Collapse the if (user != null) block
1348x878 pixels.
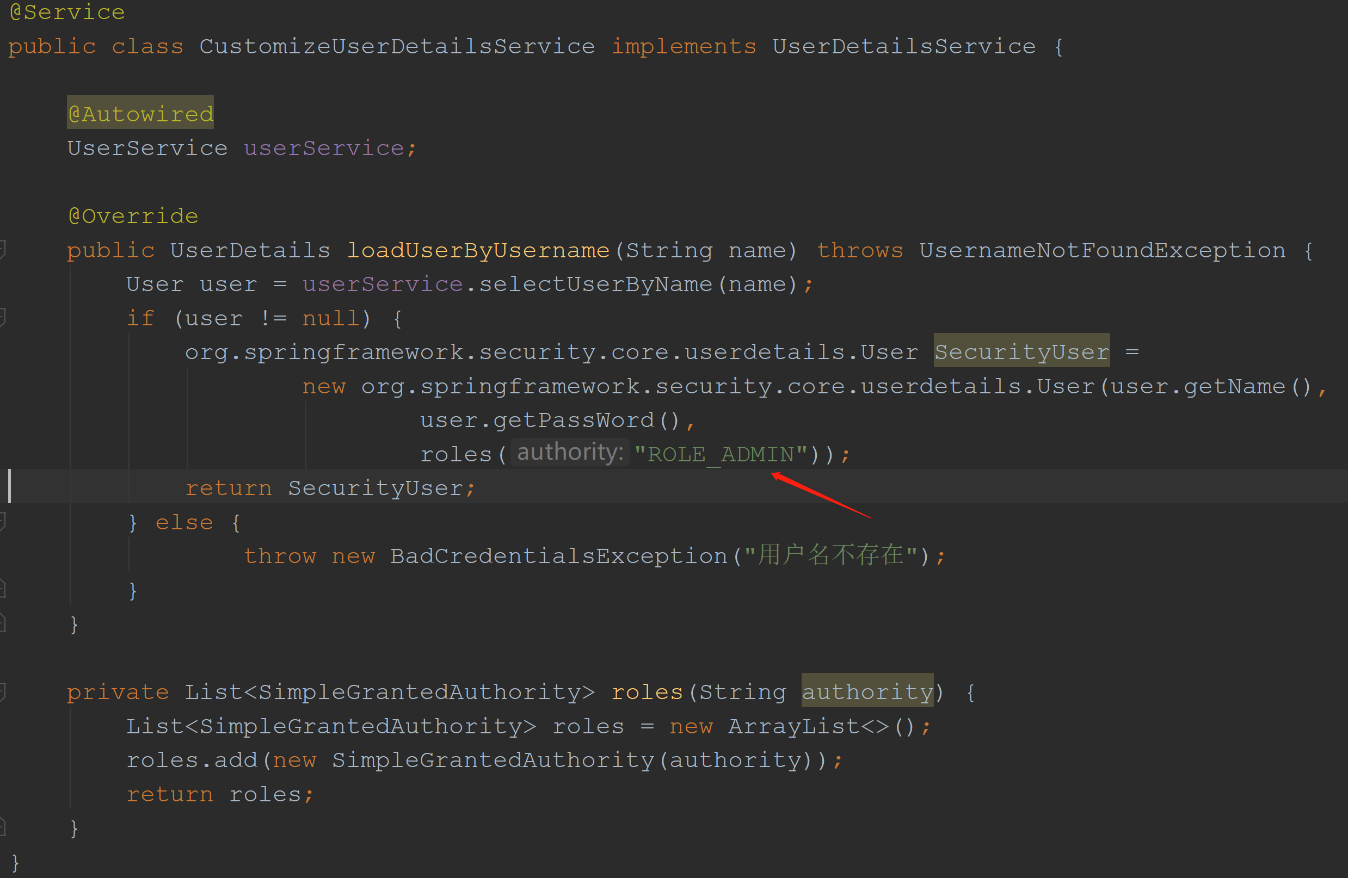click(3, 317)
